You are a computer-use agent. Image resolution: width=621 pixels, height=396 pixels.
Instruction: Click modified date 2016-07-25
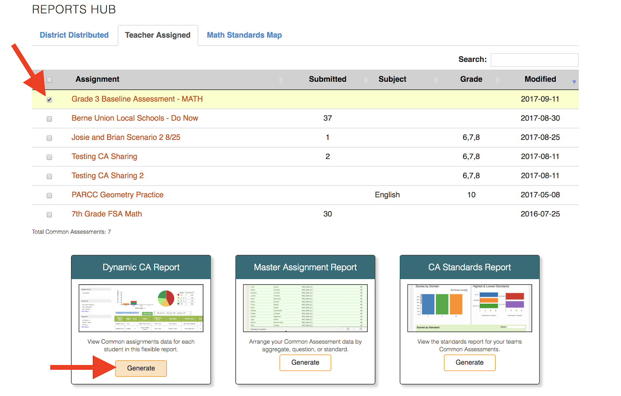point(540,214)
